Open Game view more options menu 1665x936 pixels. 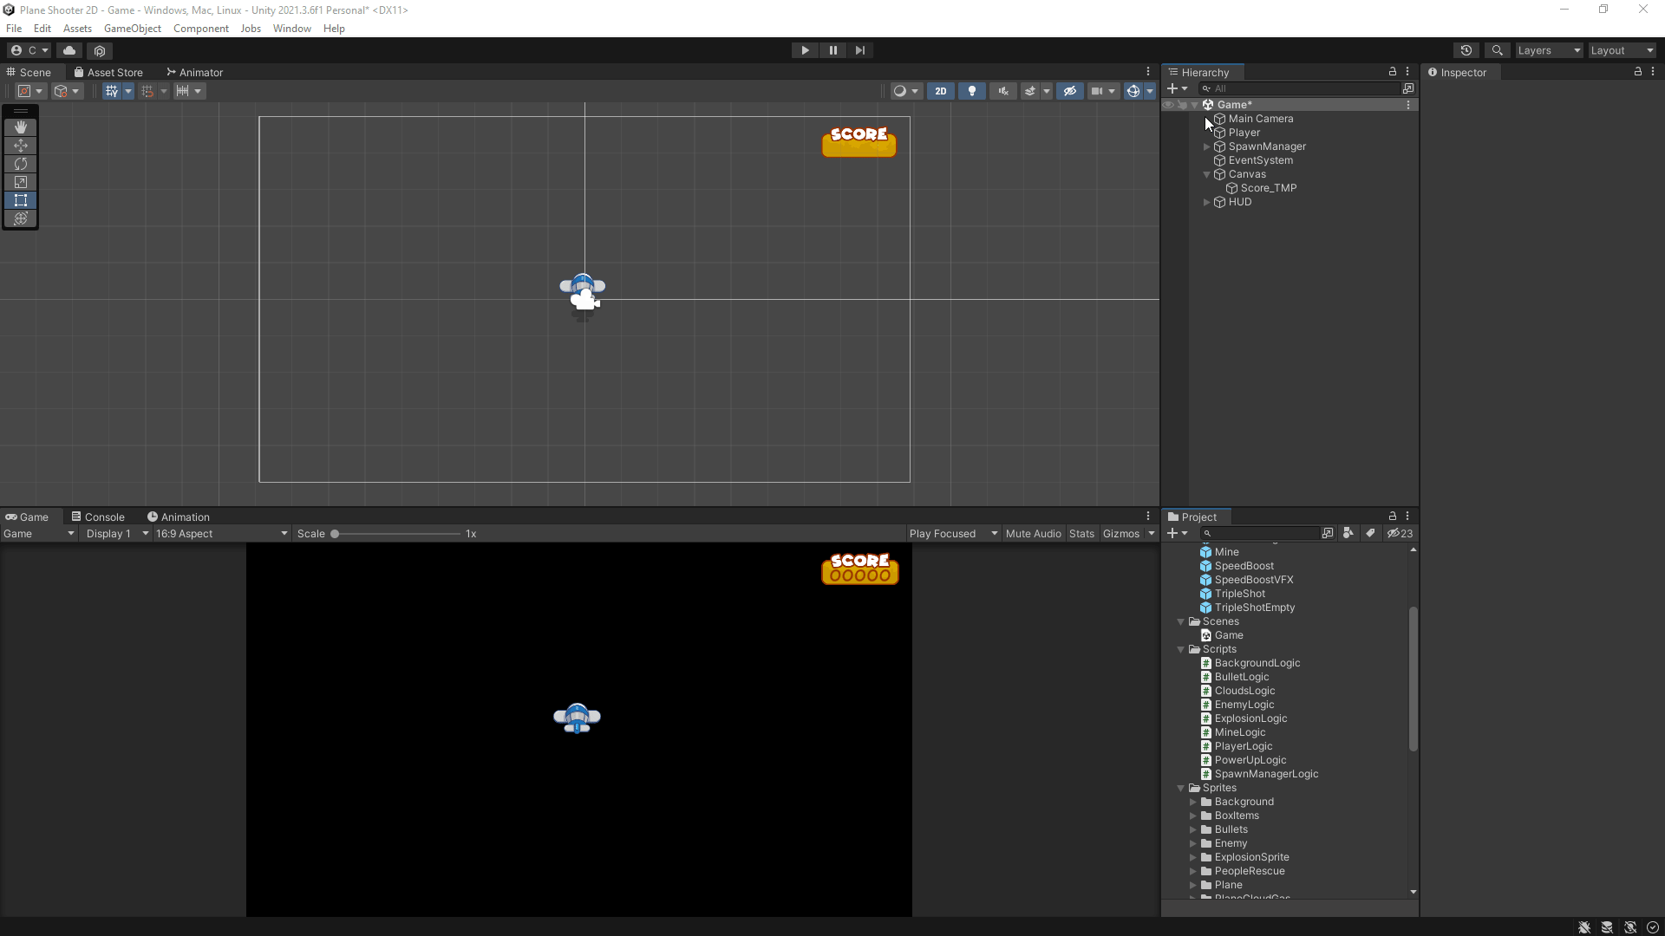pyautogui.click(x=1148, y=517)
